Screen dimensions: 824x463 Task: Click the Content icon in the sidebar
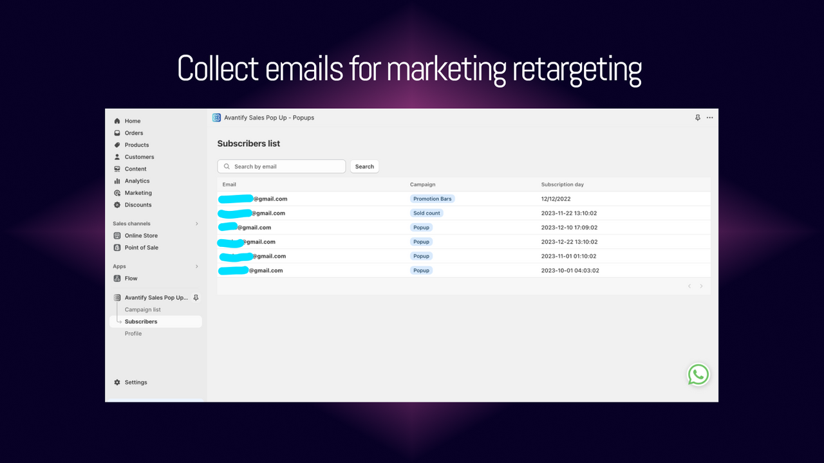[x=117, y=169]
